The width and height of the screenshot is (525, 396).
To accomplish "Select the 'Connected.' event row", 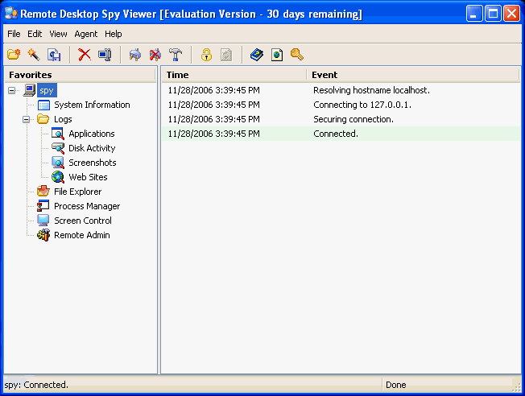I will click(x=335, y=134).
